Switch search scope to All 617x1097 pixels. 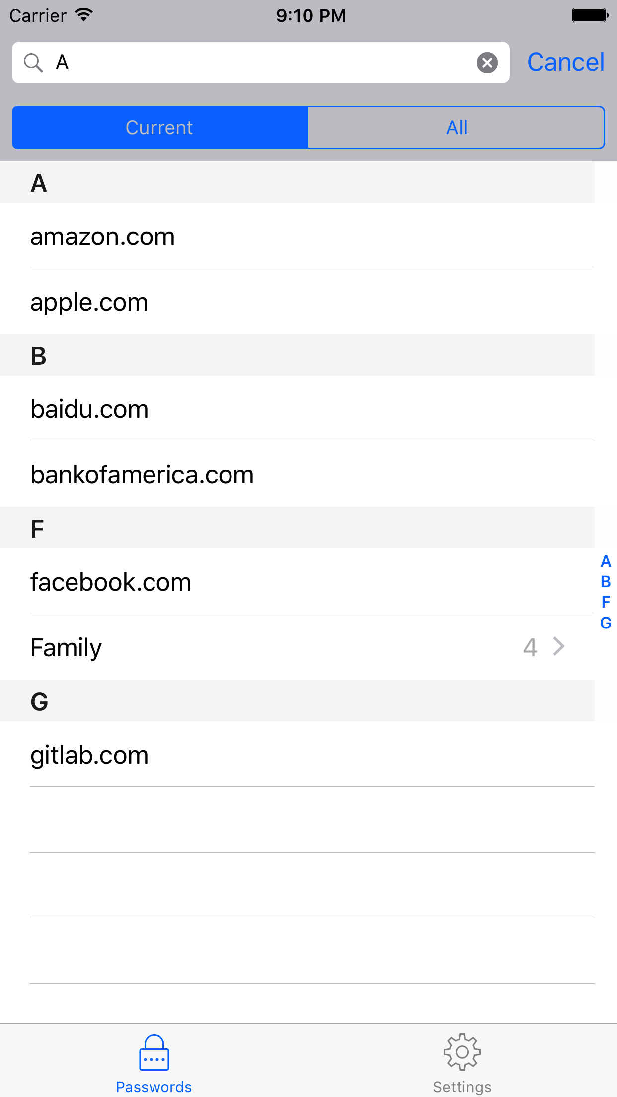pyautogui.click(x=457, y=128)
